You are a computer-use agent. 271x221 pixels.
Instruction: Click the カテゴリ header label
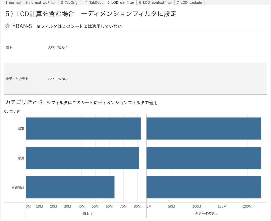(x=10, y=111)
